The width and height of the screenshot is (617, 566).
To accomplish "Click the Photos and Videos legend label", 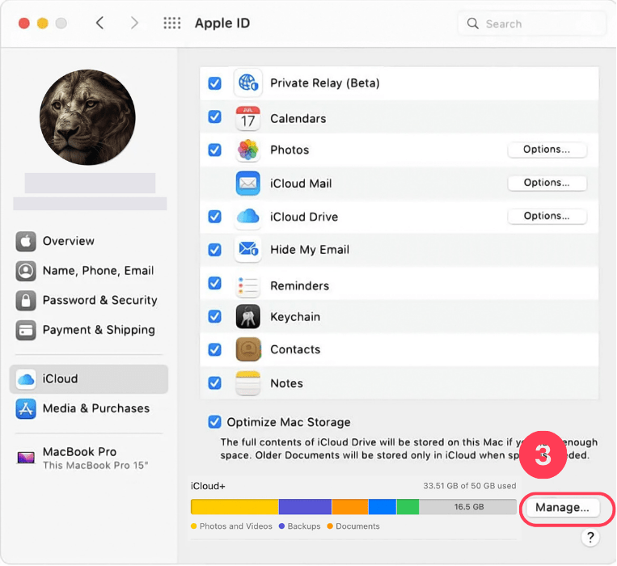I will click(235, 526).
